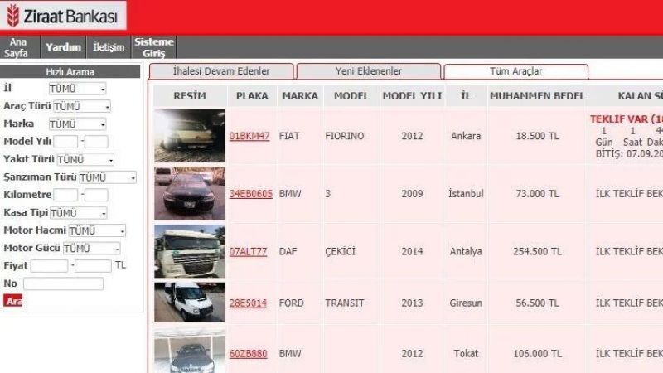
Task: Expand the İl dropdown
Action: click(77, 89)
